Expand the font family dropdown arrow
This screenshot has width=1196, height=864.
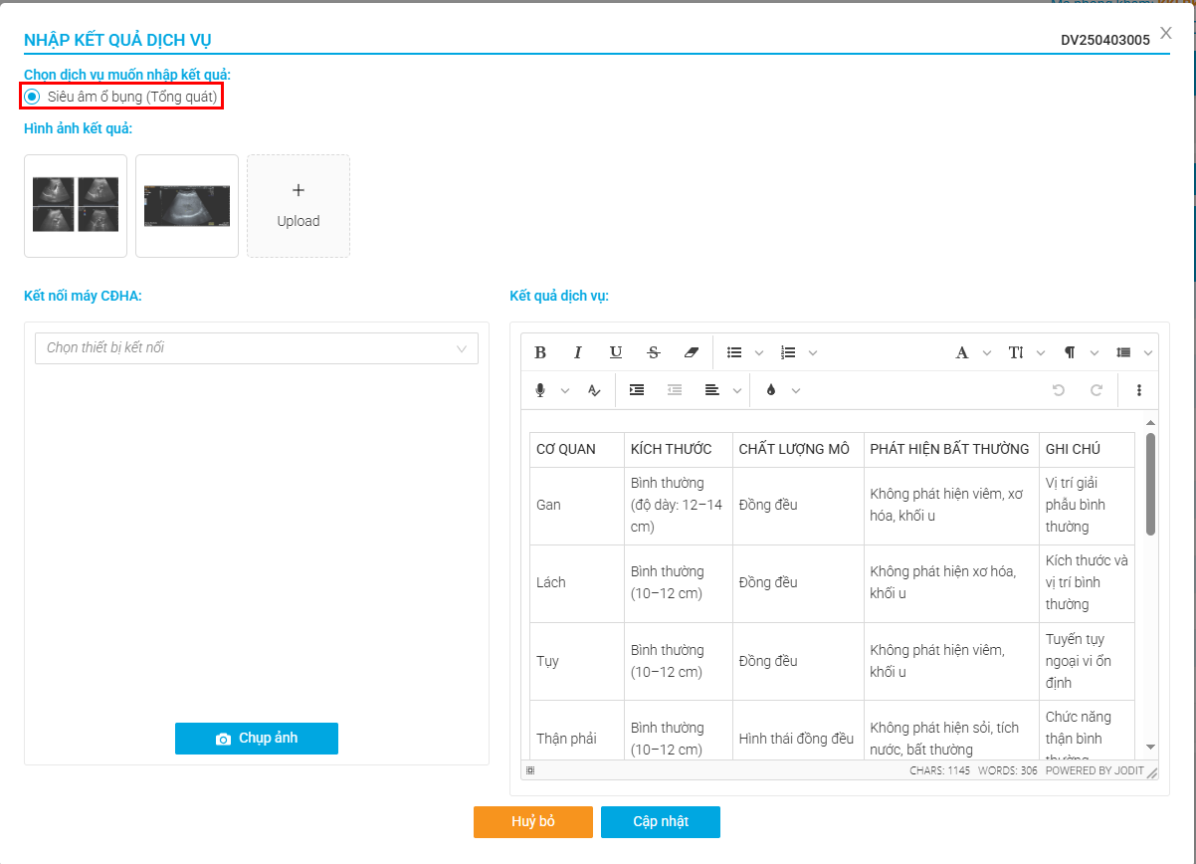(987, 352)
